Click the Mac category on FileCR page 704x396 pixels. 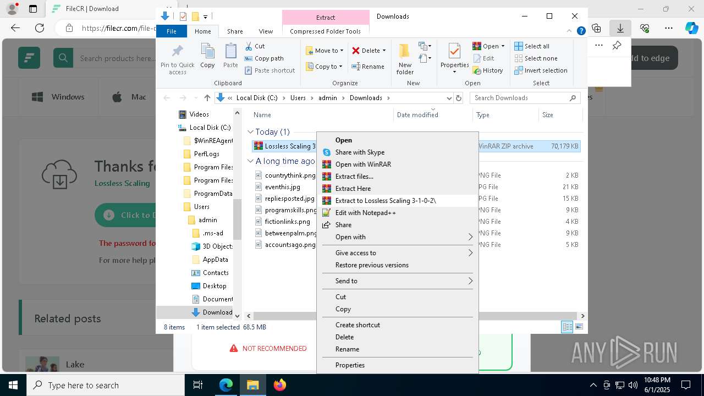pyautogui.click(x=130, y=97)
